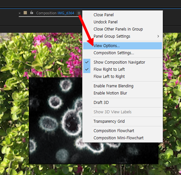Choose Close Panel from the menu
The width and height of the screenshot is (181, 175).
122,15
